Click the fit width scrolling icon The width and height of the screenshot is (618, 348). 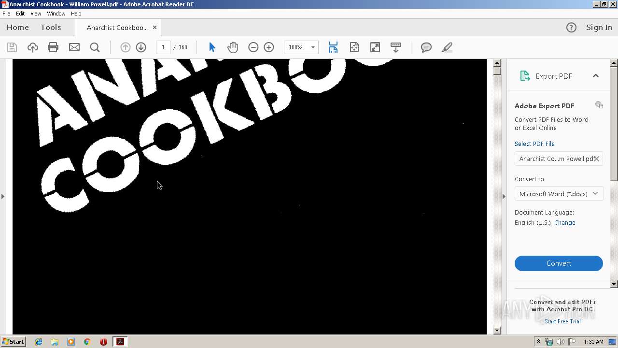point(333,47)
